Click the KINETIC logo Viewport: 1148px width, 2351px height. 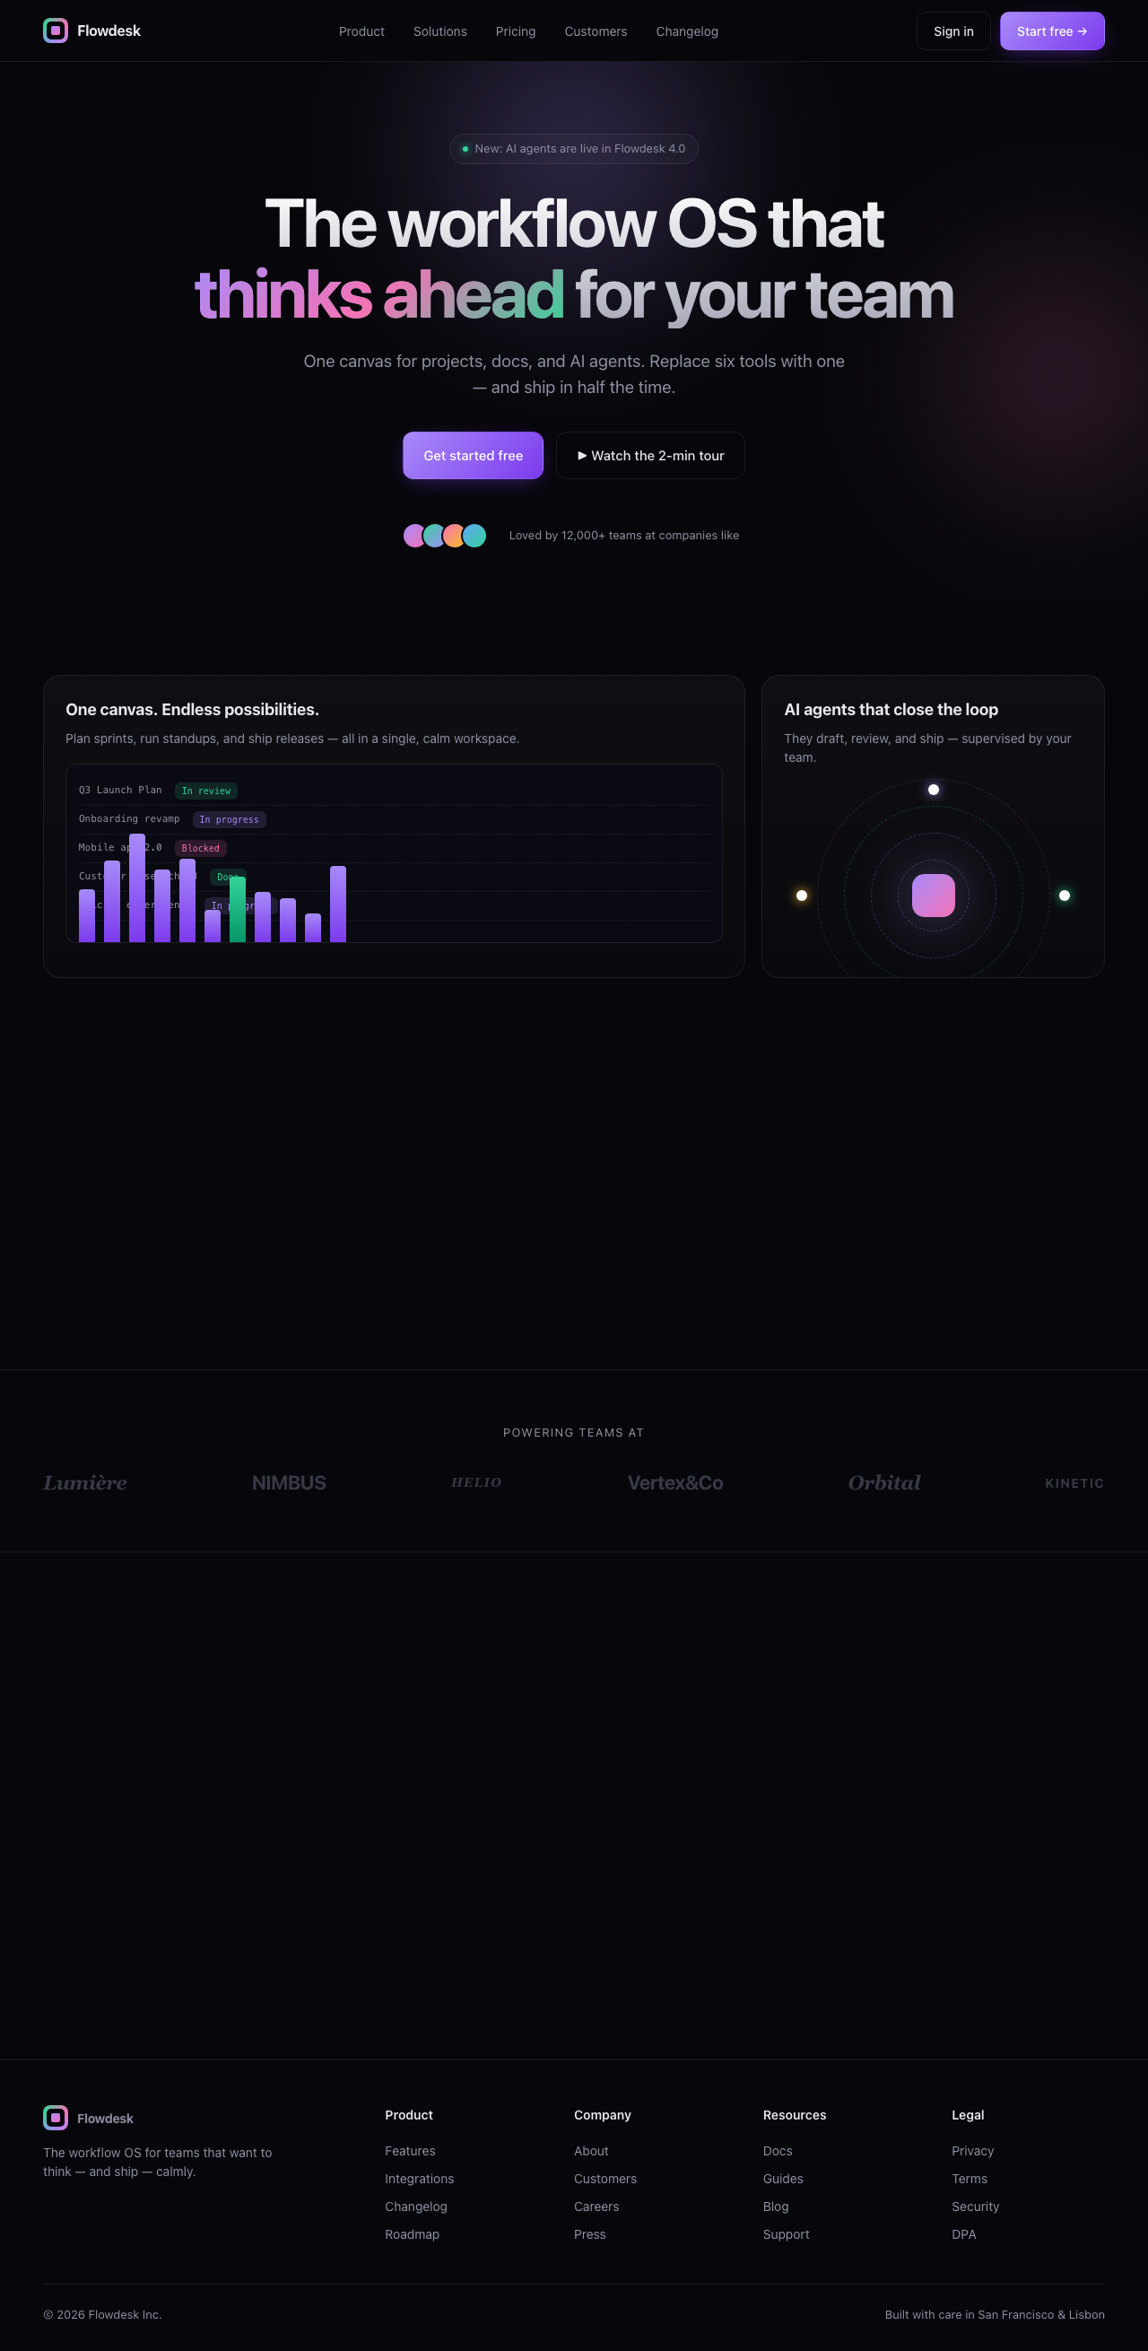(x=1074, y=1484)
